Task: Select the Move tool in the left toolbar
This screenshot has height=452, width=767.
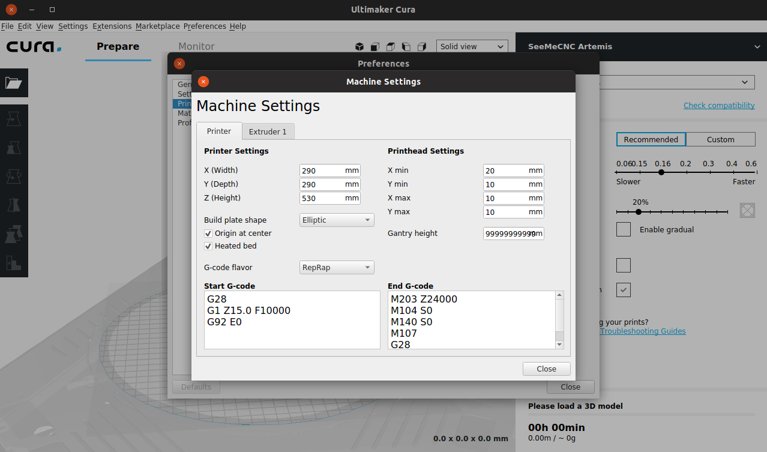Action: [14, 119]
